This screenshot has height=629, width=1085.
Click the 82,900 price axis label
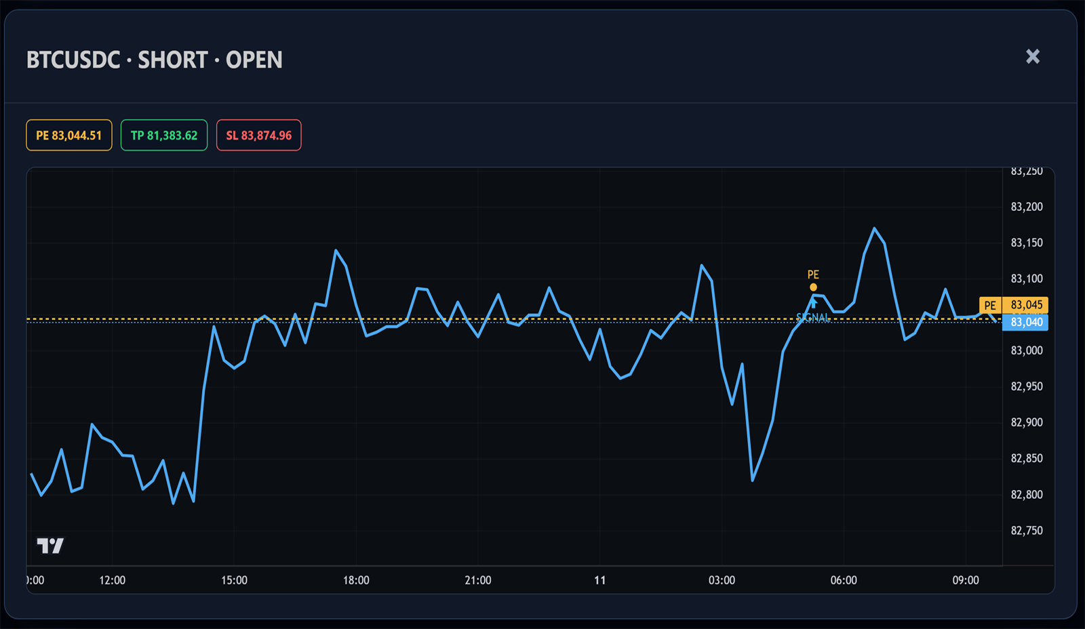tap(1027, 422)
